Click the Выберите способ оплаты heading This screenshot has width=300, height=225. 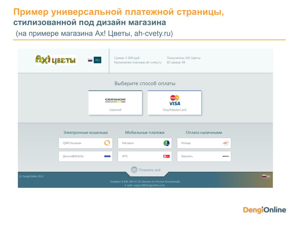[x=145, y=83]
